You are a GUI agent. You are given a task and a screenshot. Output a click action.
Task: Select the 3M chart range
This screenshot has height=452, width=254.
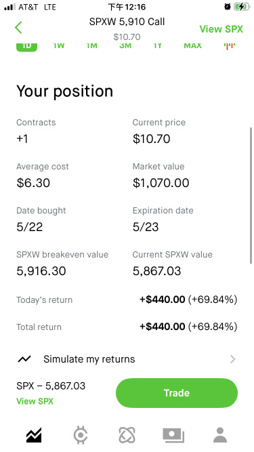click(125, 46)
